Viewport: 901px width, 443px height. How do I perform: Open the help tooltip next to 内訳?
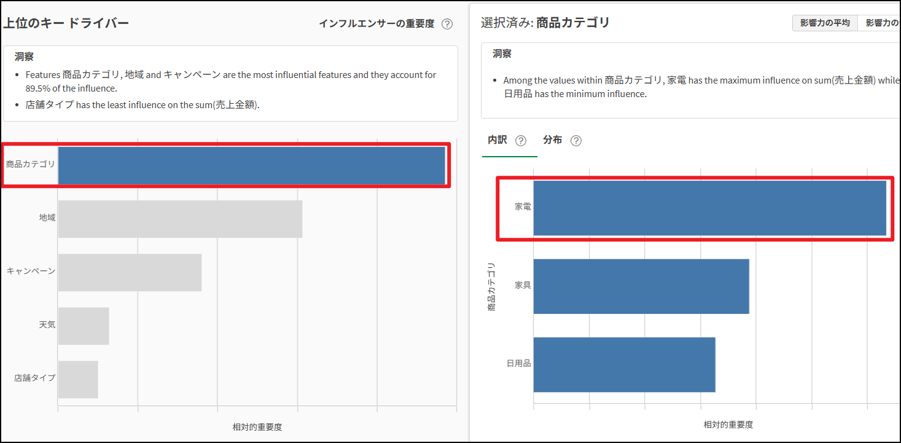[x=521, y=141]
